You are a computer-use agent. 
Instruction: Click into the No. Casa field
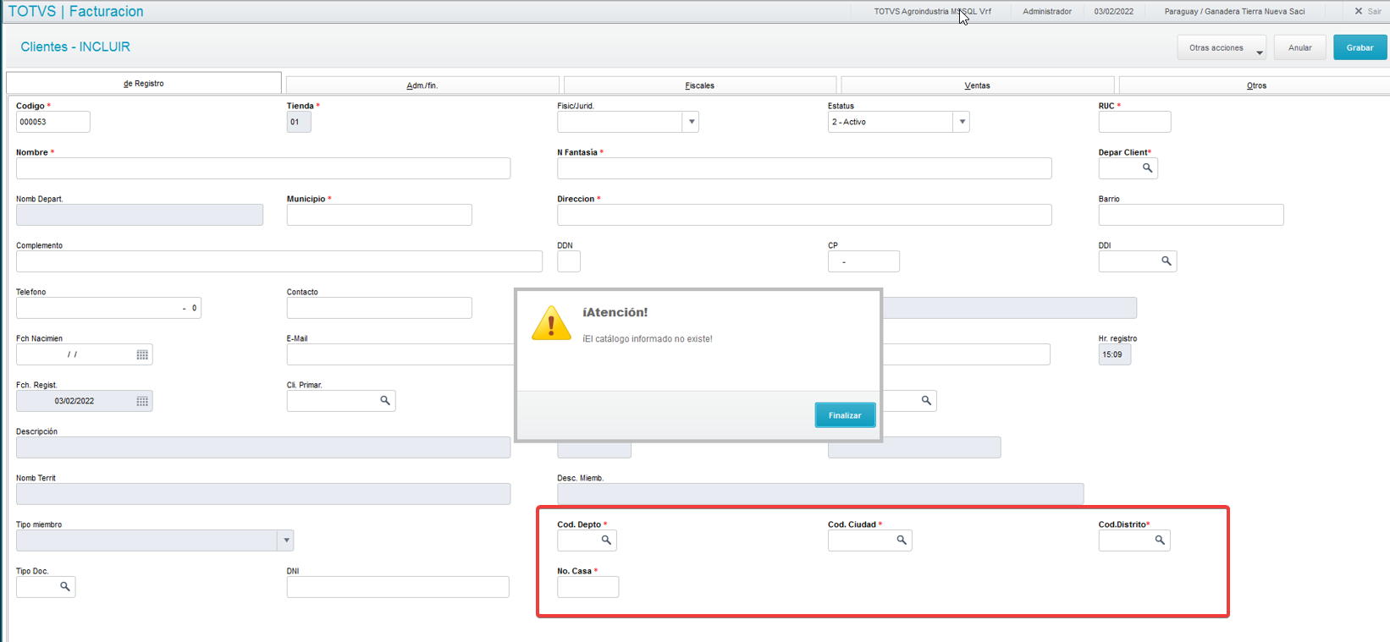tap(587, 587)
